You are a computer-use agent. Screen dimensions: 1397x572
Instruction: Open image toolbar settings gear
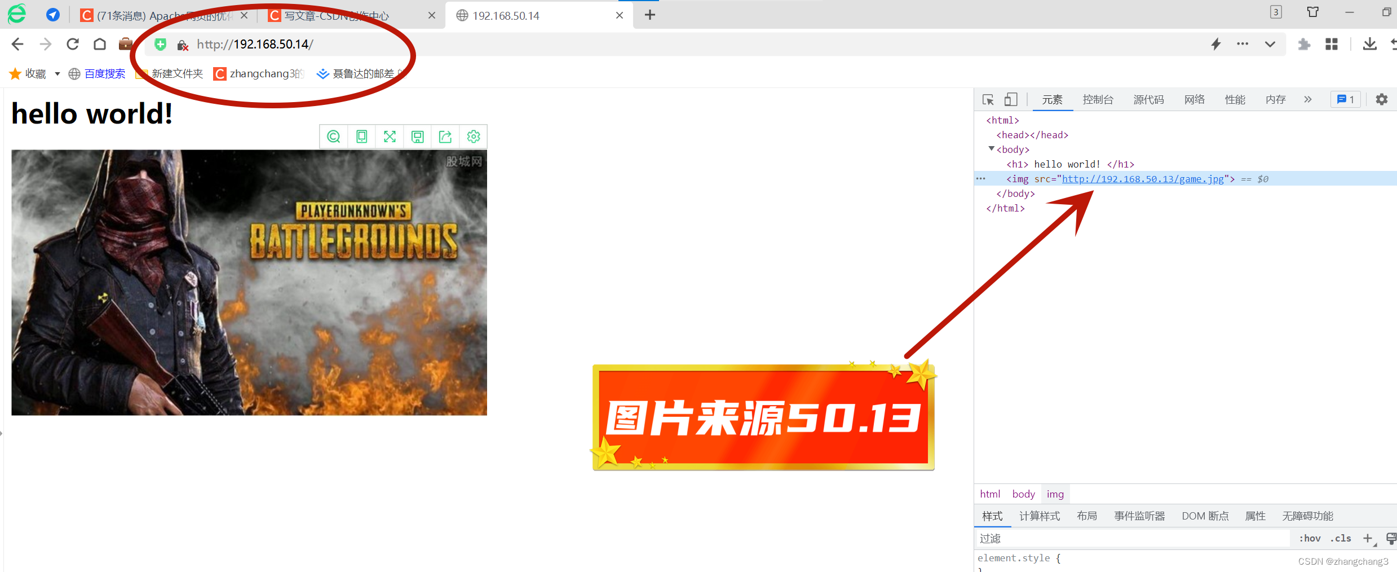coord(474,137)
